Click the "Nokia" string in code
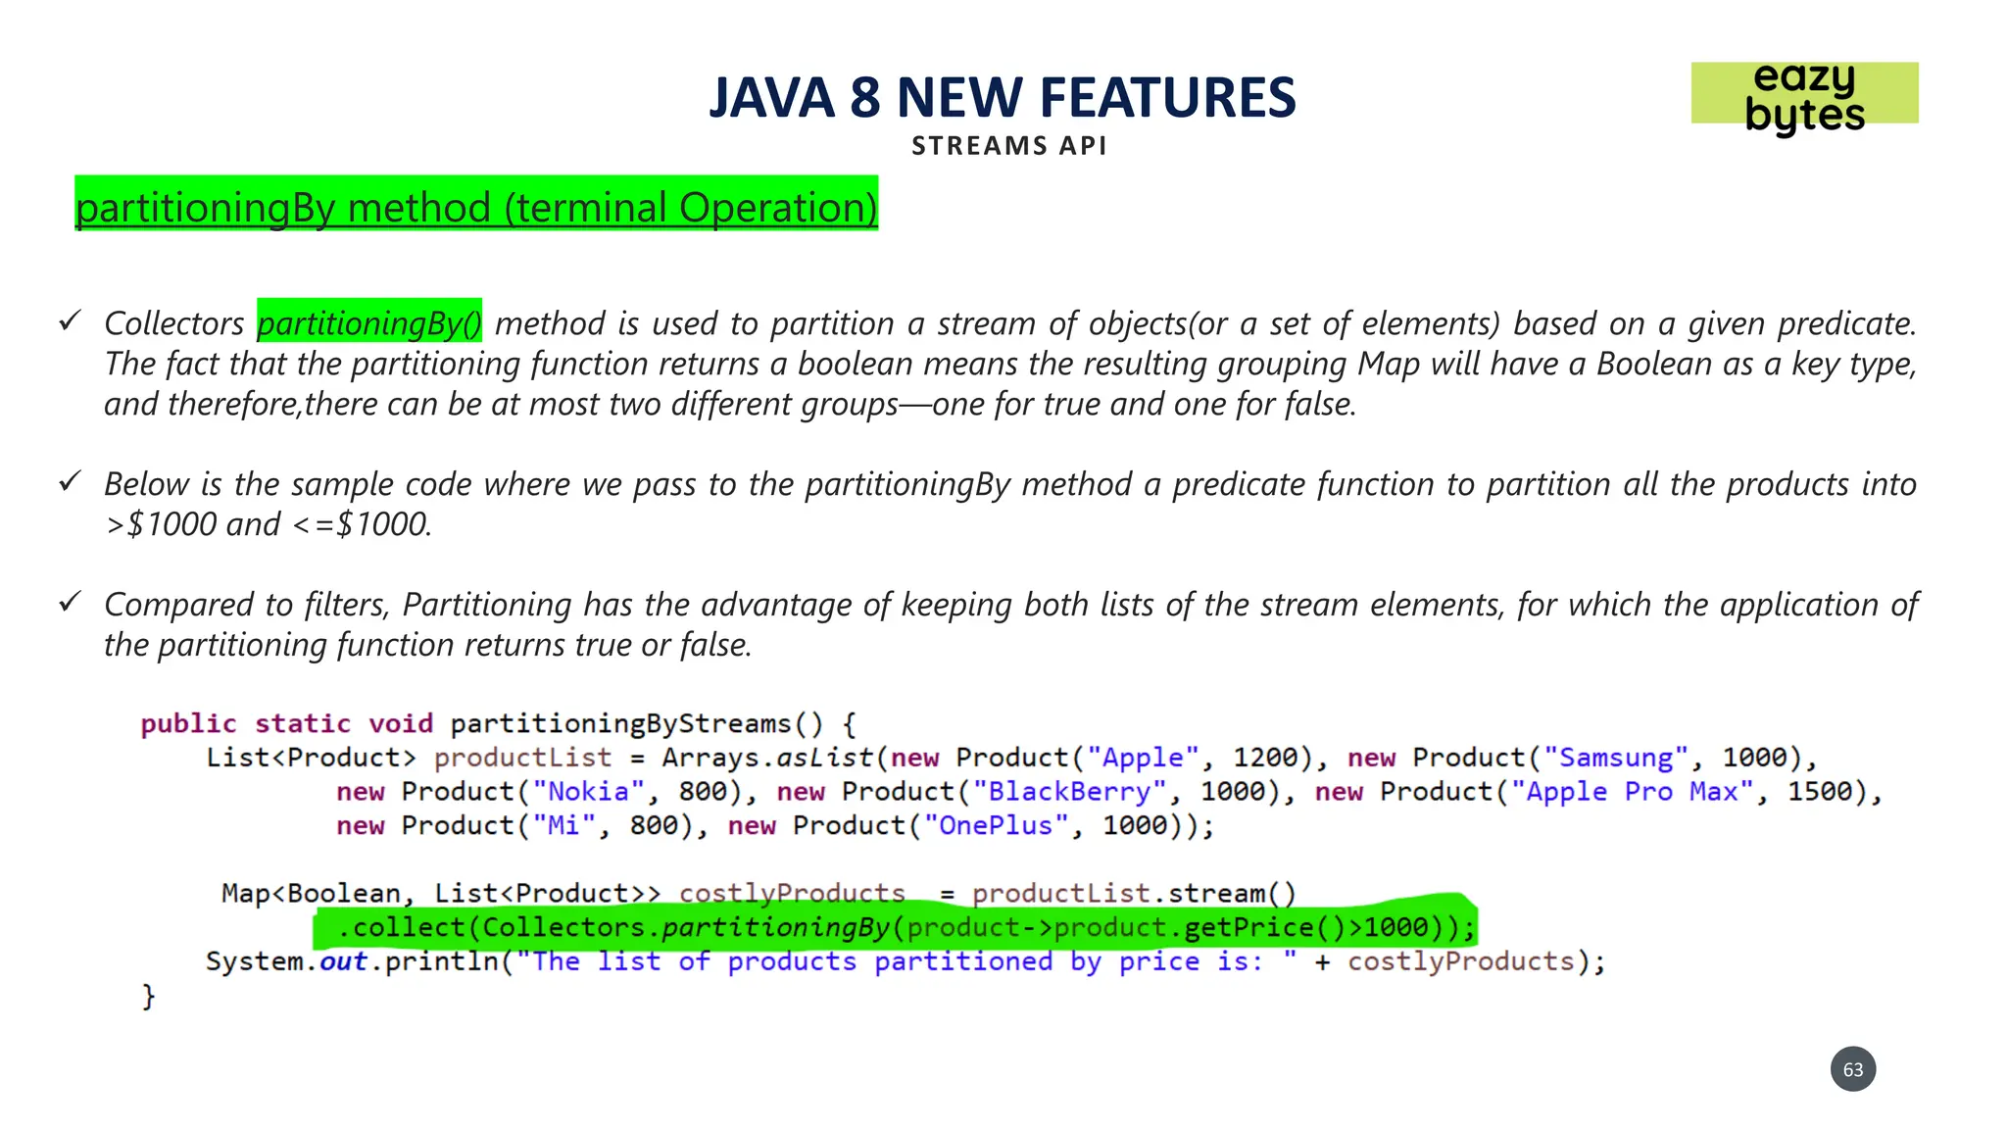 click(589, 792)
